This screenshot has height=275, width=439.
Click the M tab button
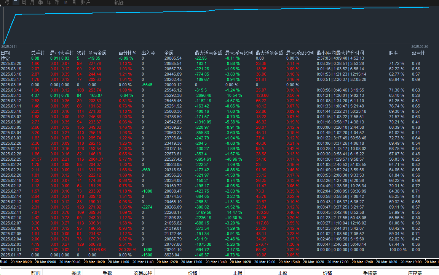tap(65, 2)
